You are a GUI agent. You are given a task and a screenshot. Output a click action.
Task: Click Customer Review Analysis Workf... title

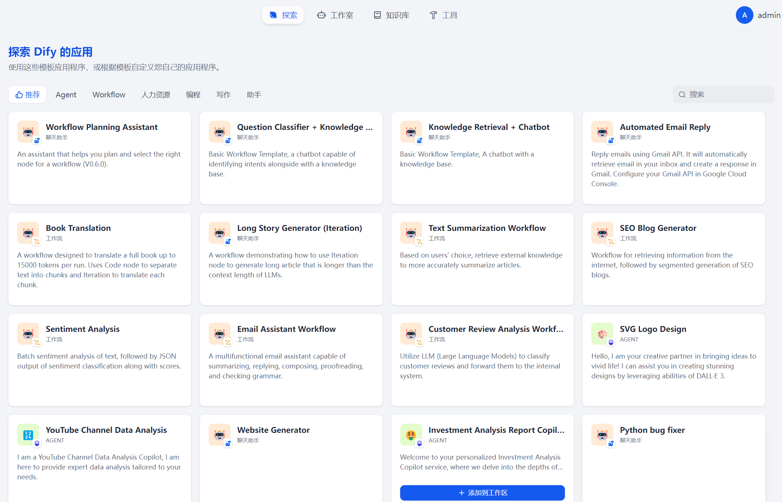coord(496,329)
